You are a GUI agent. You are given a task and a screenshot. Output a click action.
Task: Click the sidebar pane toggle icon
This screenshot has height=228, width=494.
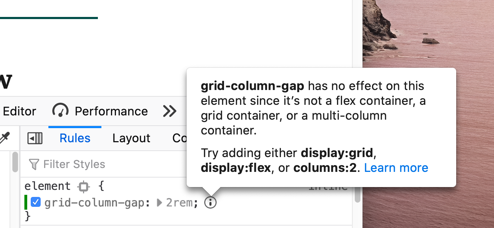click(x=35, y=138)
